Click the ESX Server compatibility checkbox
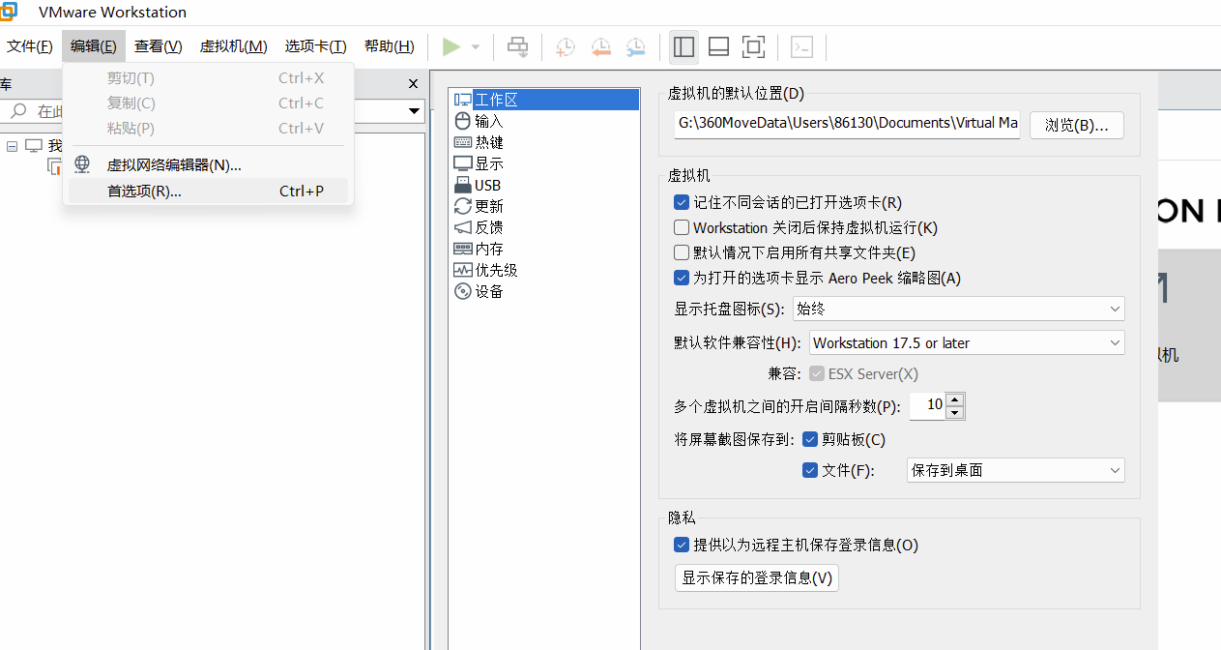 tap(817, 373)
